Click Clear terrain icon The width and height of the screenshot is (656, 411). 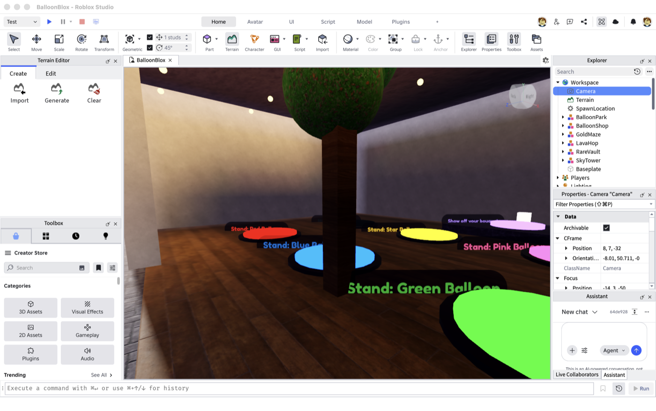pos(94,93)
